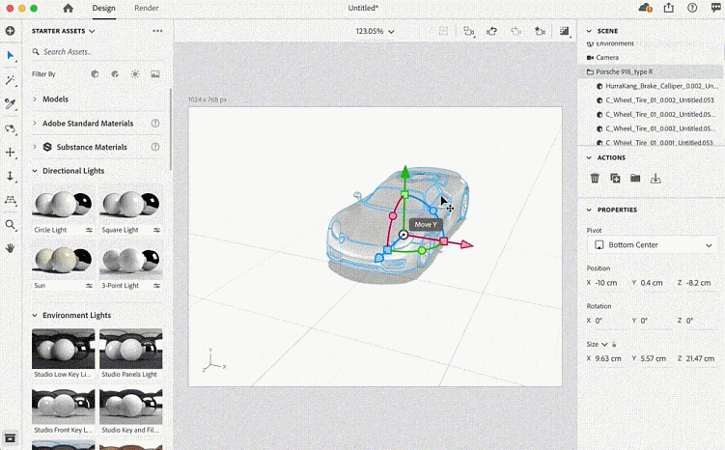Open the feedback chat bubble icon
725x450 pixels.
[715, 8]
